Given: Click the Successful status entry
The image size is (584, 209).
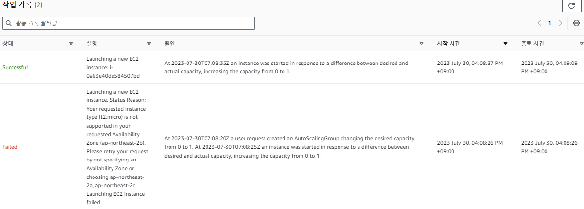Looking at the screenshot, I should (15, 67).
